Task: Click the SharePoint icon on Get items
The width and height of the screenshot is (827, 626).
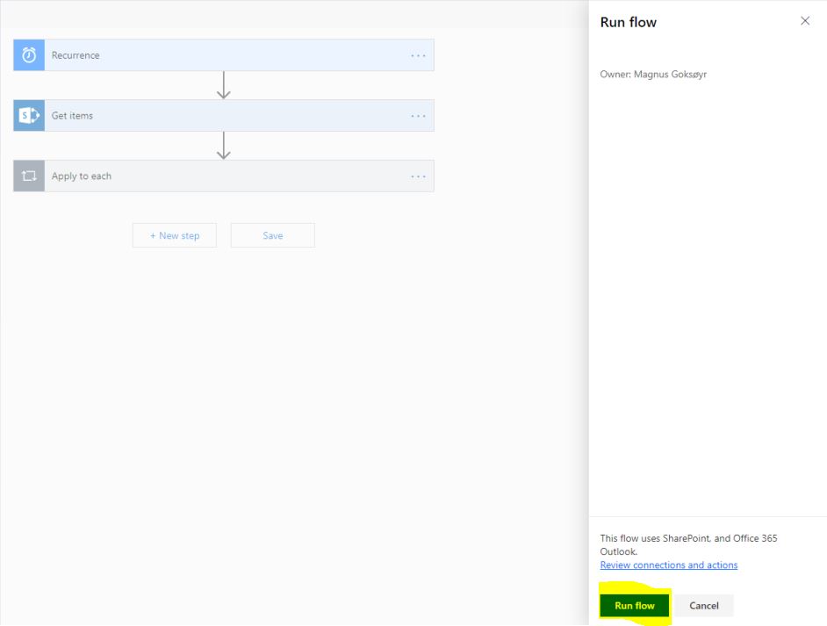Action: (29, 116)
